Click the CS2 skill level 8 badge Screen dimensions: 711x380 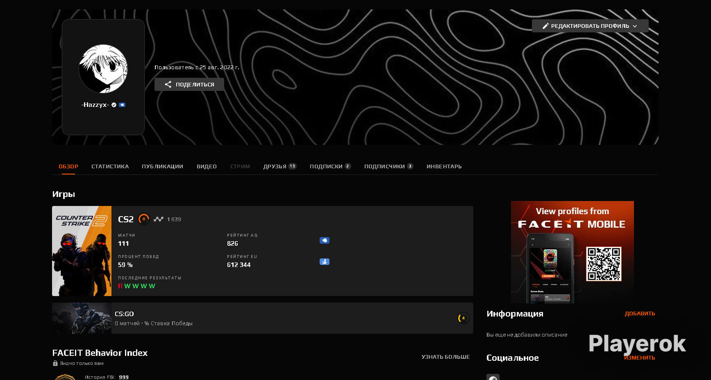pos(144,219)
